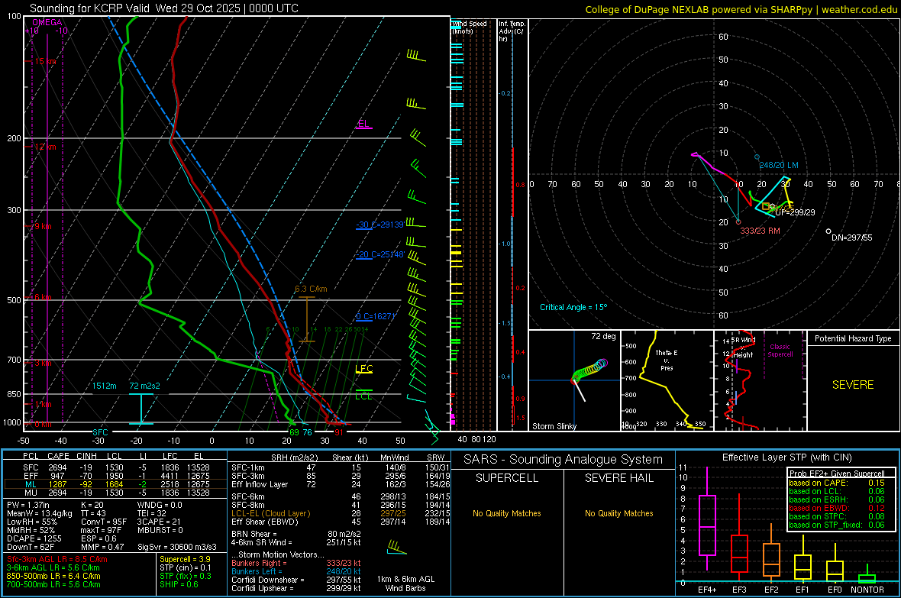Click the EF0 axis label
901x598 pixels.
(x=835, y=590)
